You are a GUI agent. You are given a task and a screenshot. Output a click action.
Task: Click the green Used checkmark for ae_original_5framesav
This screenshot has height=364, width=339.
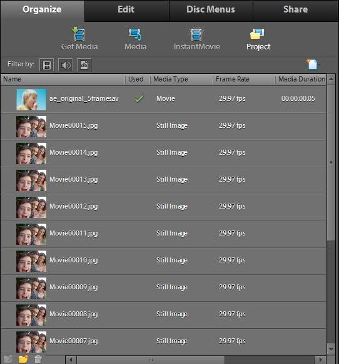(x=139, y=98)
